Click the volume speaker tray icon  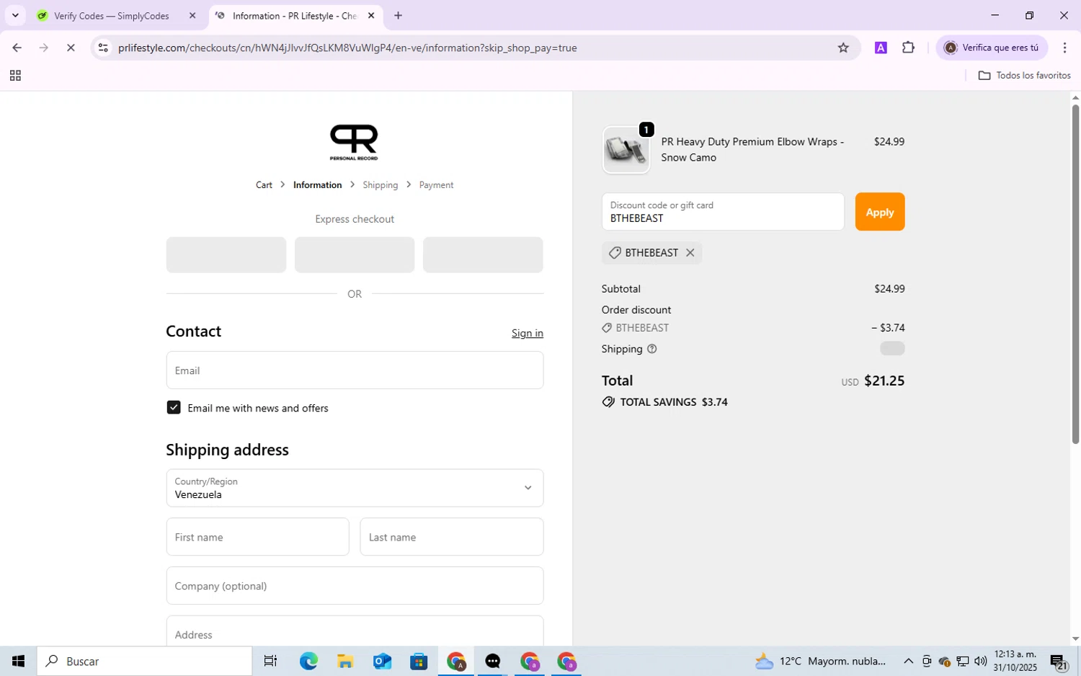coord(980,661)
